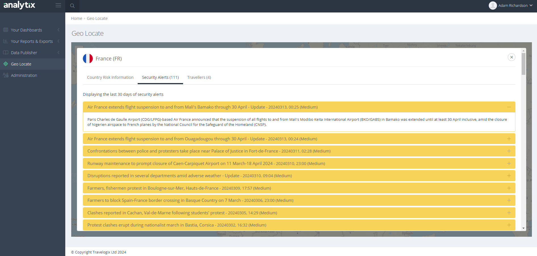Click the France (FR) panel title
The width and height of the screenshot is (537, 256).
tap(109, 59)
